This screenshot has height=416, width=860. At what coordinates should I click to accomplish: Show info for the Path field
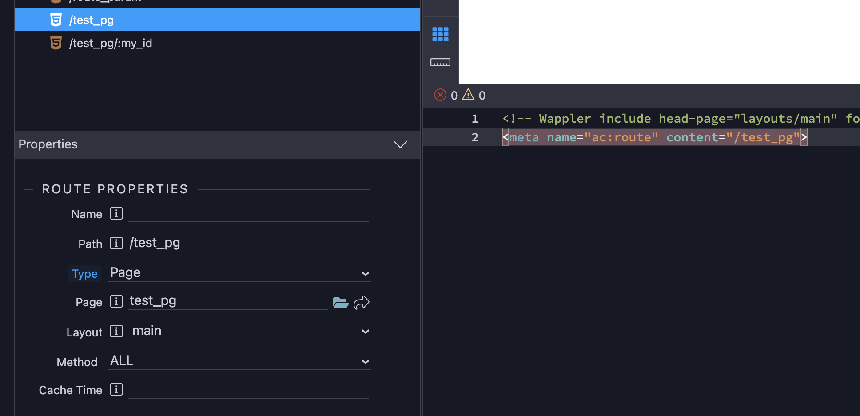tap(116, 243)
